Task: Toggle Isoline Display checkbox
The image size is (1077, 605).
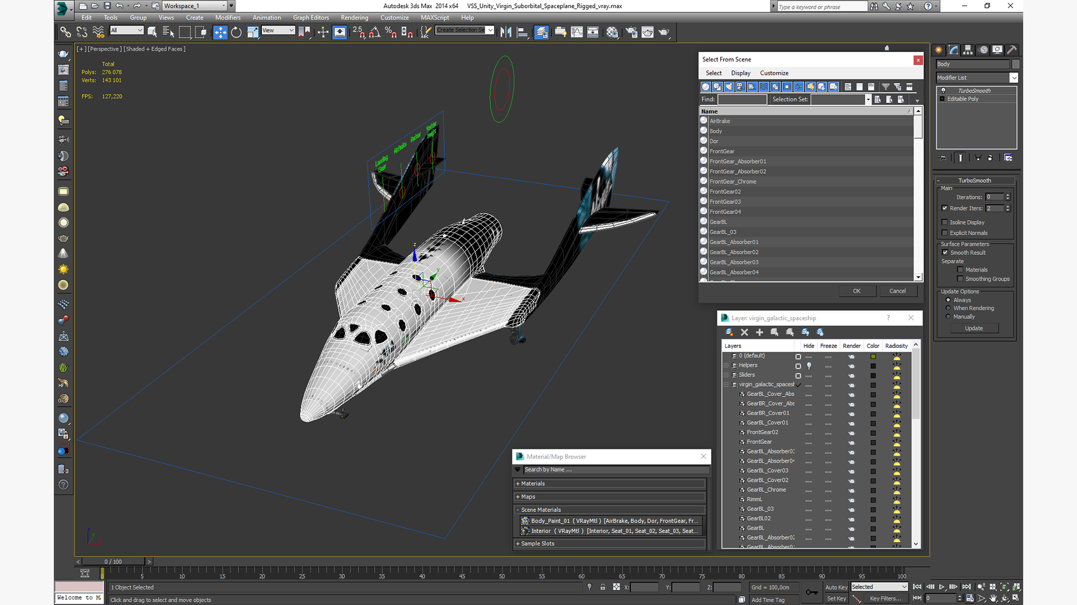Action: coord(945,222)
